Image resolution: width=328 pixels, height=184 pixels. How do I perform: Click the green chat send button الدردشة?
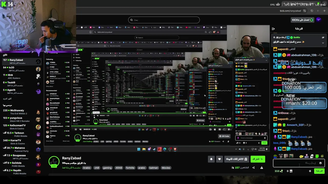coord(319,171)
